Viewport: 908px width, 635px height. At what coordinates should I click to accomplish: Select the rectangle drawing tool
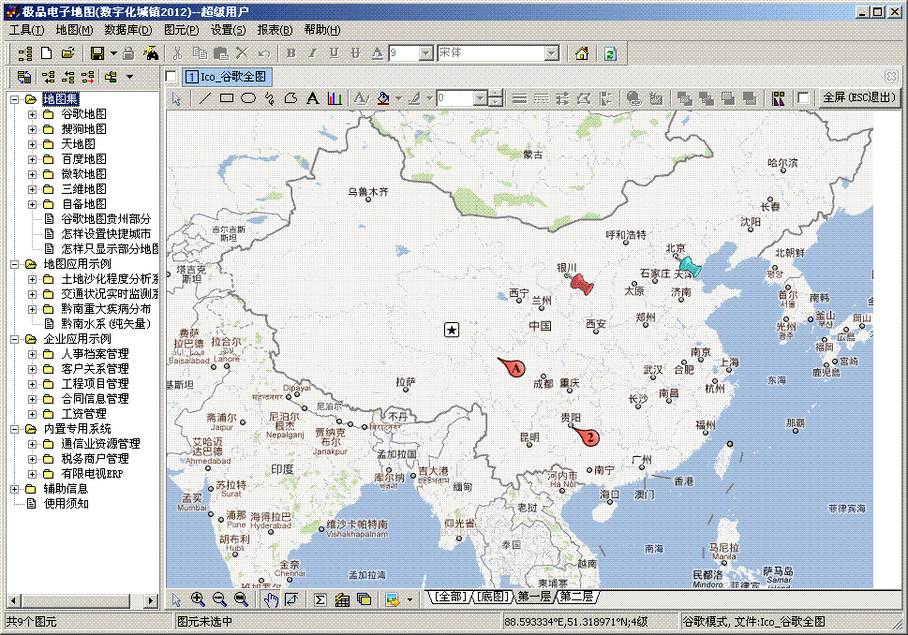point(227,98)
